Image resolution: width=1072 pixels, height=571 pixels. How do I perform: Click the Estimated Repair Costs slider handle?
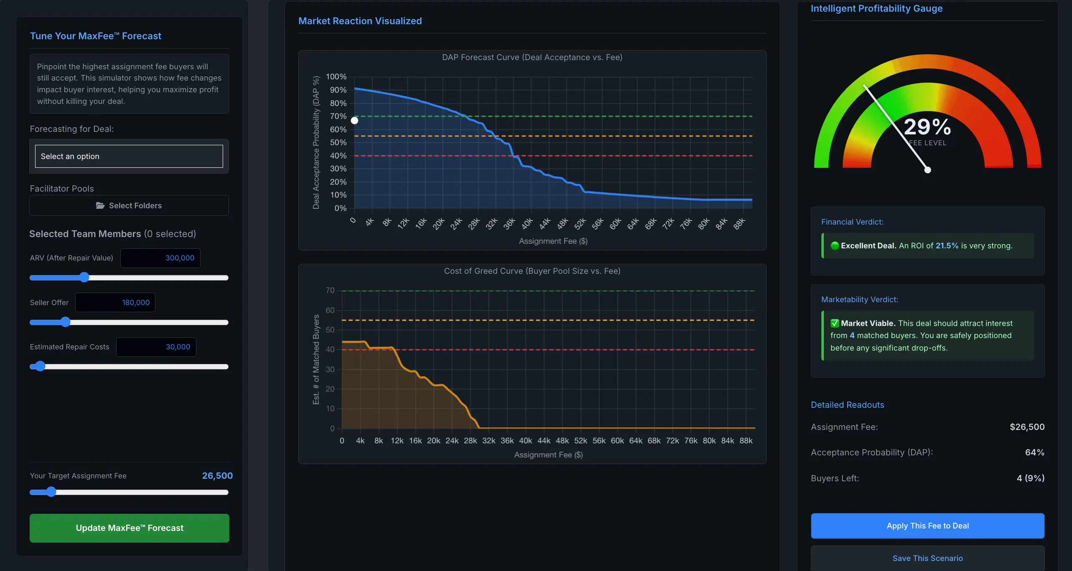coord(40,366)
